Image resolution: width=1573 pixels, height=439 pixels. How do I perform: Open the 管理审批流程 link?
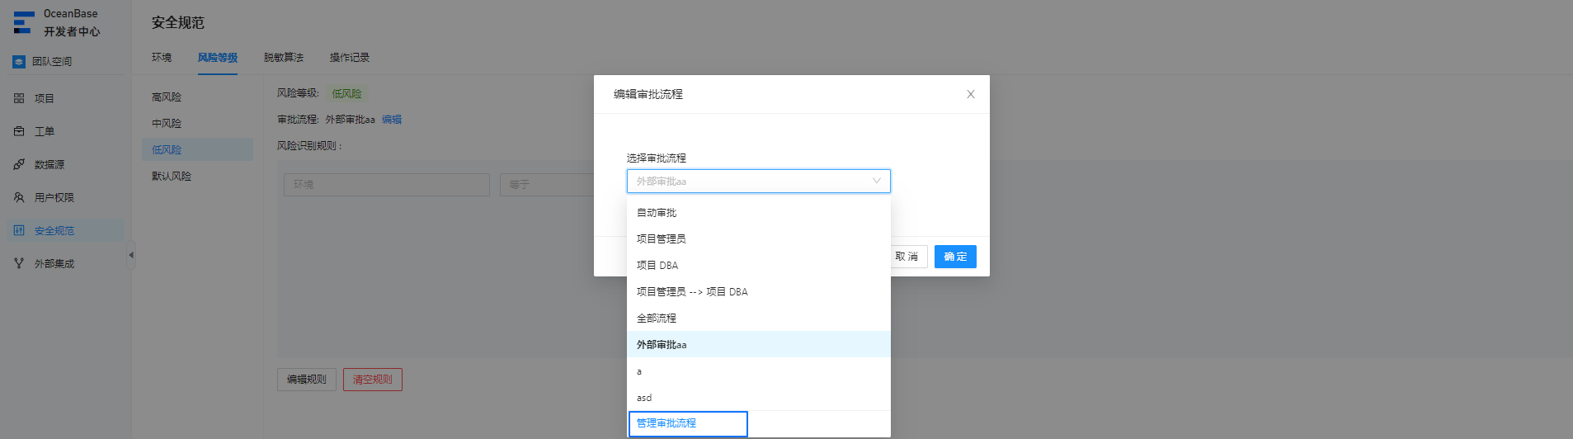(666, 423)
